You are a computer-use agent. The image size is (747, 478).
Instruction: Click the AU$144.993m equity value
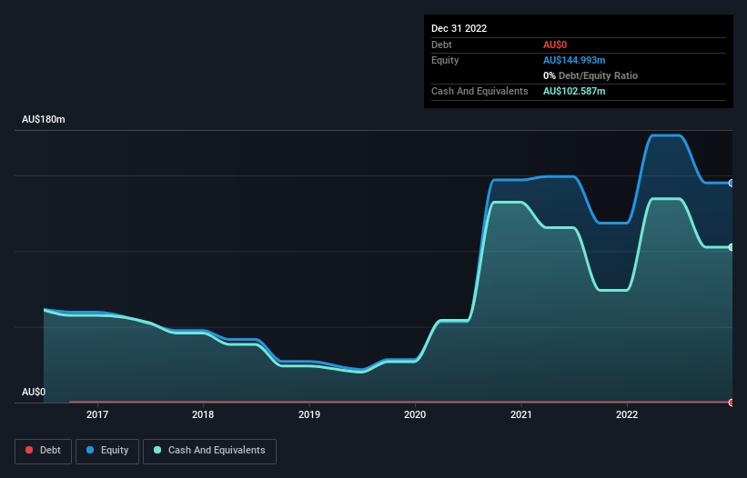(x=574, y=60)
